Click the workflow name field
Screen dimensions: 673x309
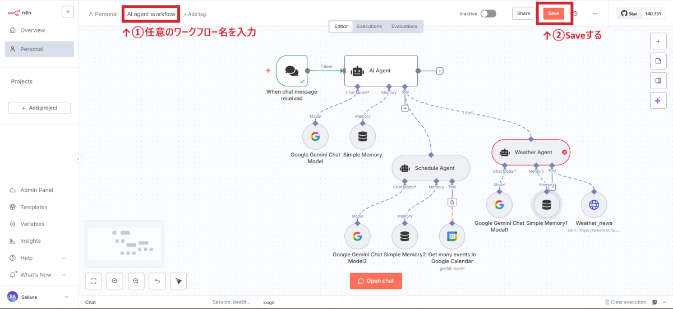tap(151, 14)
